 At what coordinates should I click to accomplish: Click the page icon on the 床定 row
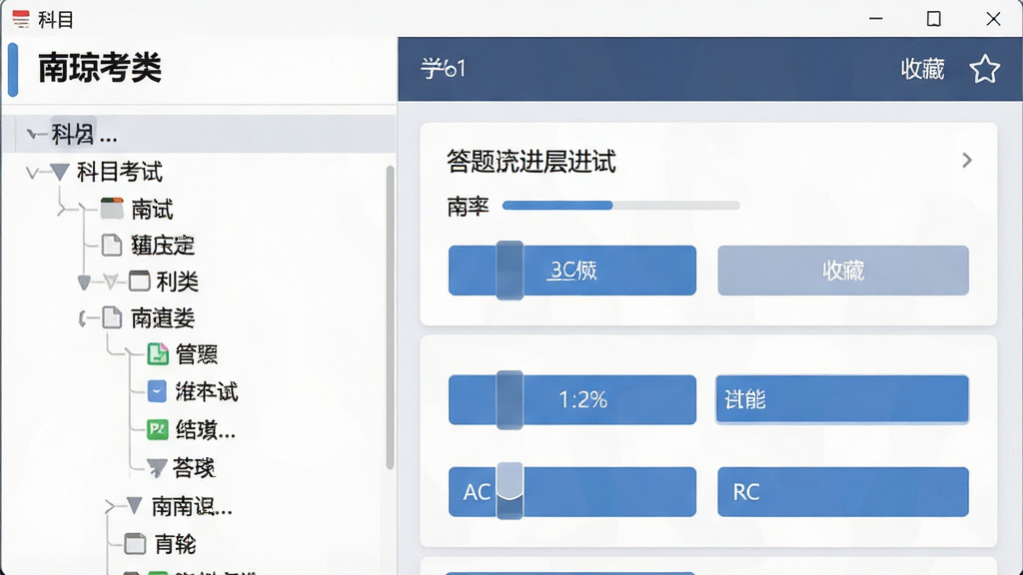click(112, 246)
